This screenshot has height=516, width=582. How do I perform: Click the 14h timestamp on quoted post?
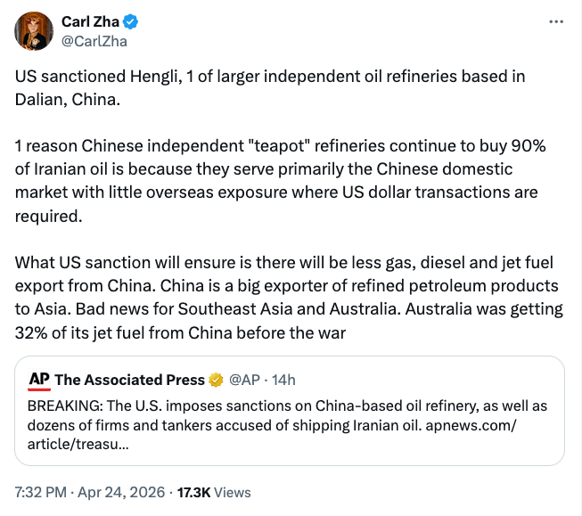tap(283, 381)
